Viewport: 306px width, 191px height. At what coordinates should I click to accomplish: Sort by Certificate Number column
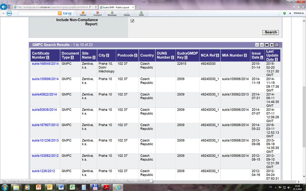(48, 58)
